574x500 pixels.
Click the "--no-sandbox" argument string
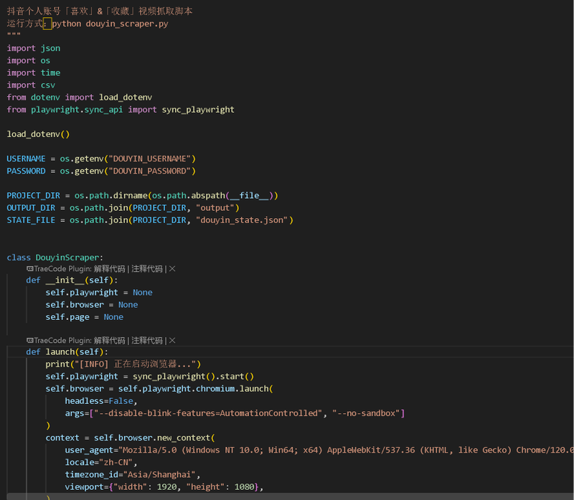tap(366, 414)
